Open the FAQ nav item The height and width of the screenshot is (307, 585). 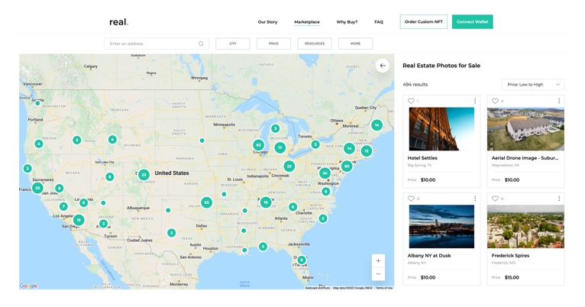click(379, 22)
